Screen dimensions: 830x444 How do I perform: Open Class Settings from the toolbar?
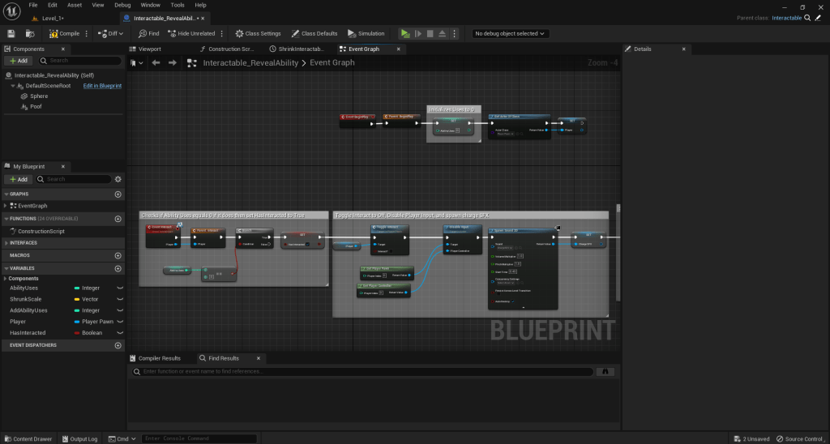point(258,33)
